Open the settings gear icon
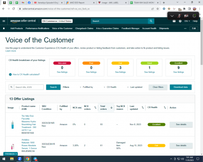The width and height of the screenshot is (203, 162). tap(180, 21)
